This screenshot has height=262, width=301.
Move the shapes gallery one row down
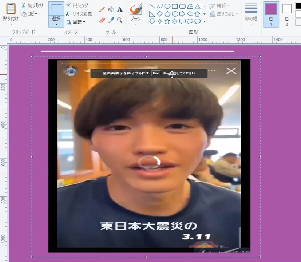(205, 14)
